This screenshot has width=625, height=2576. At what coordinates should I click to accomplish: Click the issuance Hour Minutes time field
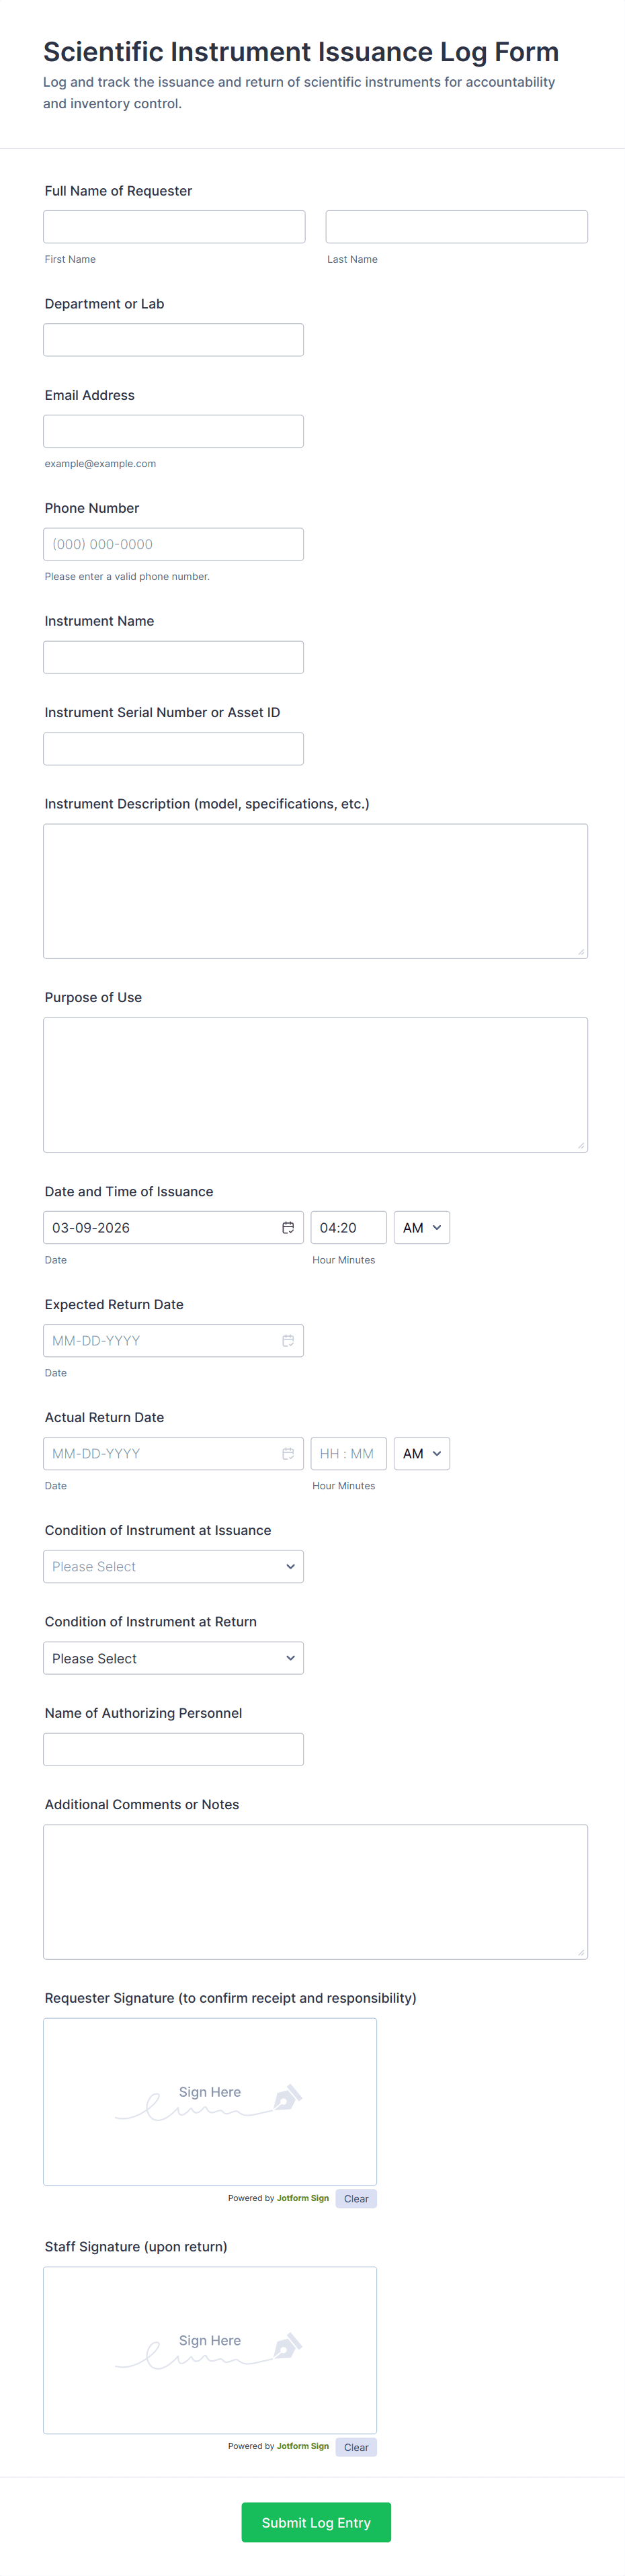348,1227
